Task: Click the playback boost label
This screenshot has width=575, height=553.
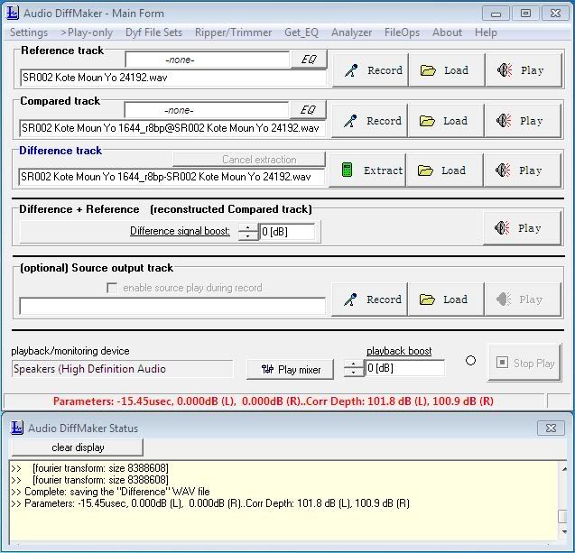Action: pyautogui.click(x=399, y=351)
